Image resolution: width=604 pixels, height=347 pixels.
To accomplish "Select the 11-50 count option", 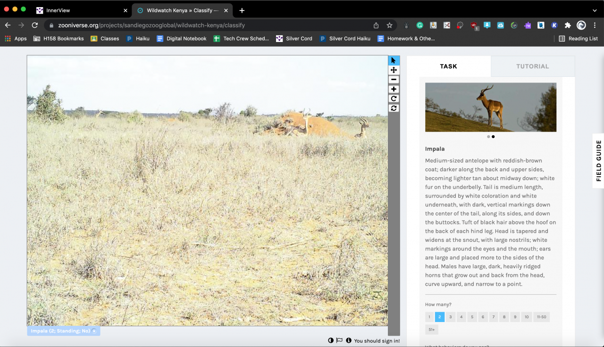I will (x=542, y=317).
